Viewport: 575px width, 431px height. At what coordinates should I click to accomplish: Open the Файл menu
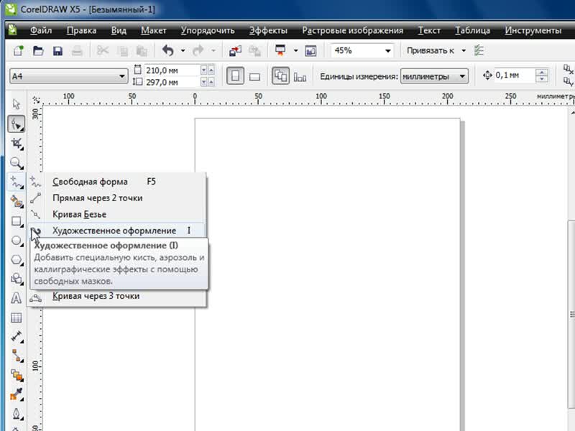pos(41,30)
